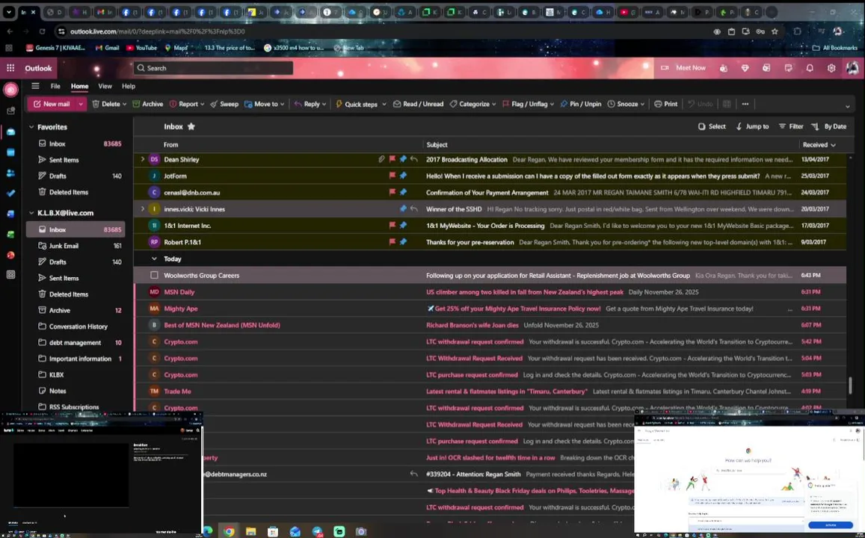Screen dimensions: 865x538
Task: Open the more options ellipsis in toolbar
Action: 745,104
